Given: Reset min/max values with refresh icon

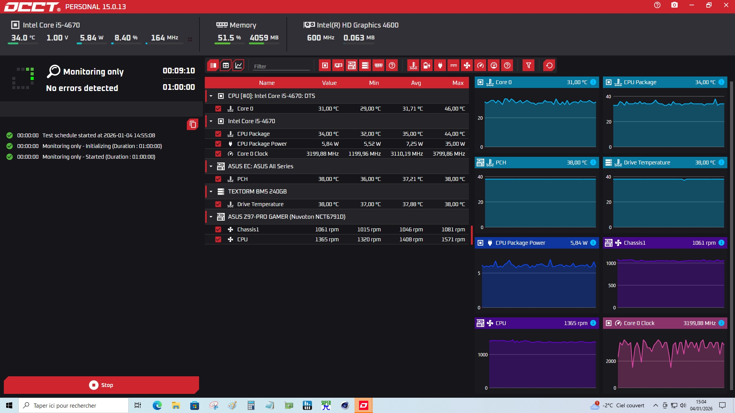Looking at the screenshot, I should click(x=549, y=65).
